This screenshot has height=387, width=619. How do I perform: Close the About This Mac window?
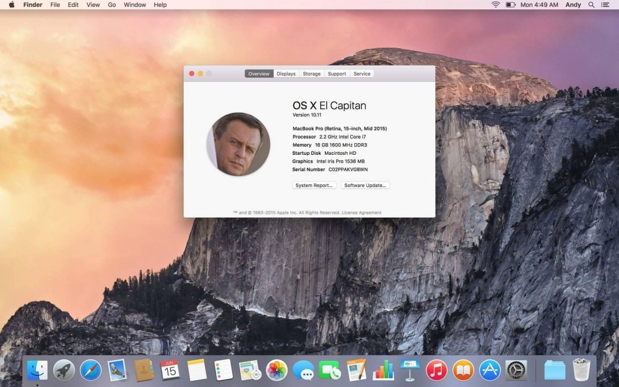(x=192, y=74)
